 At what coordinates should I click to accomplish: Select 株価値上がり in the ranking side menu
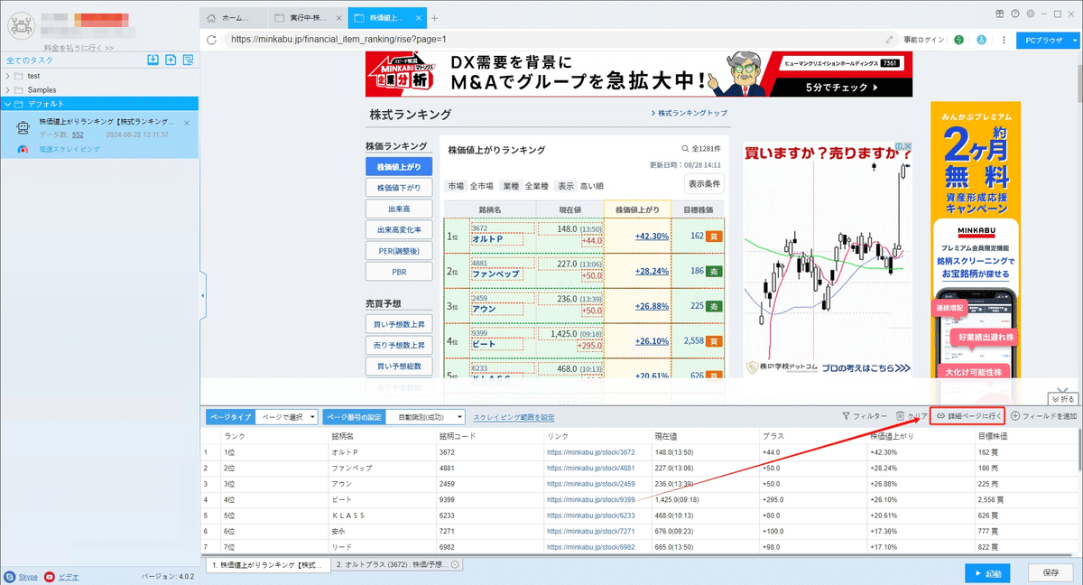point(399,167)
